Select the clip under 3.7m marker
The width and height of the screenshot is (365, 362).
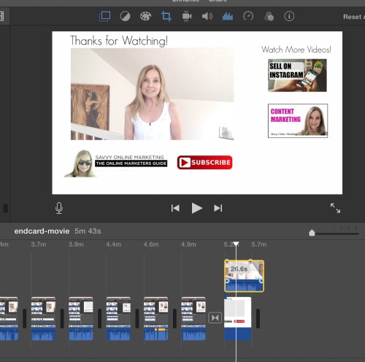coord(43,318)
